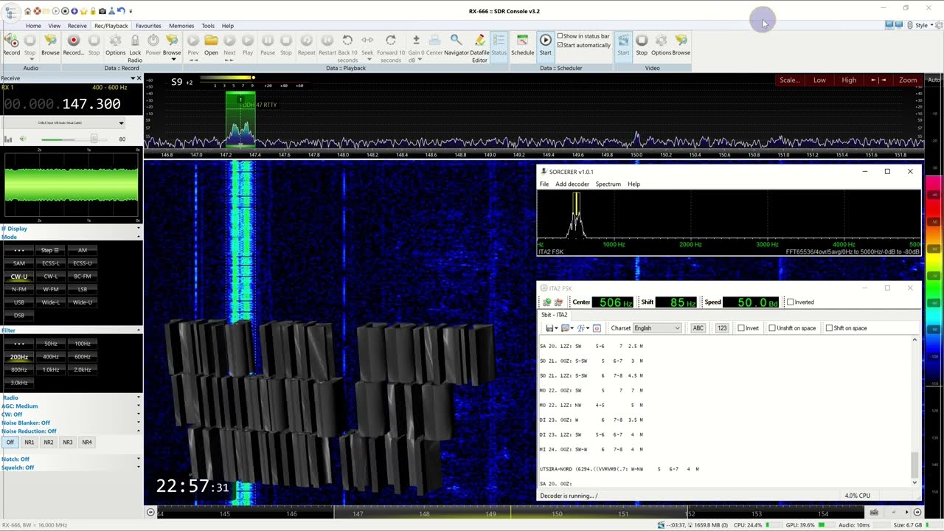Image resolution: width=944 pixels, height=531 pixels.
Task: Open Spectrum menu in Sorcerer
Action: click(x=608, y=184)
